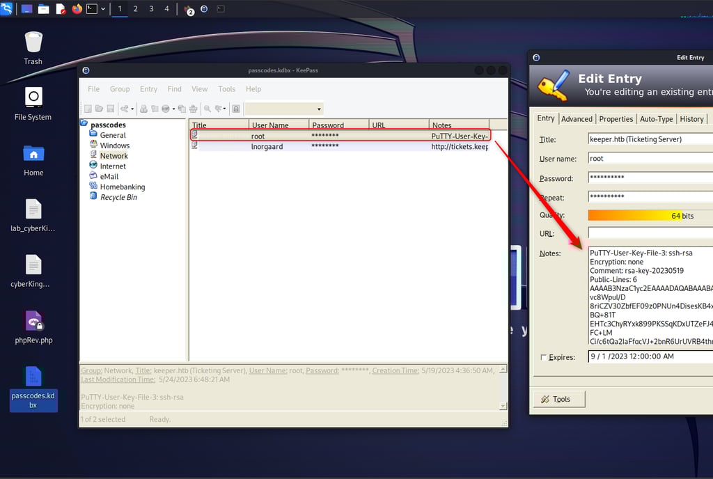Click the password Quality bar in Edit Entry
The width and height of the screenshot is (713, 479).
coord(650,215)
